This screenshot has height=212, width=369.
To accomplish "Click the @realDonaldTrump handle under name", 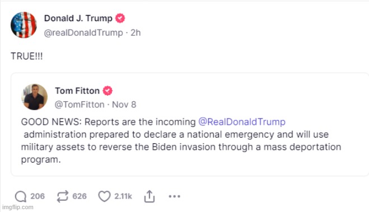I will 83,32.
